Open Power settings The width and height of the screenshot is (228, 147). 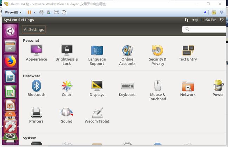pyautogui.click(x=218, y=88)
